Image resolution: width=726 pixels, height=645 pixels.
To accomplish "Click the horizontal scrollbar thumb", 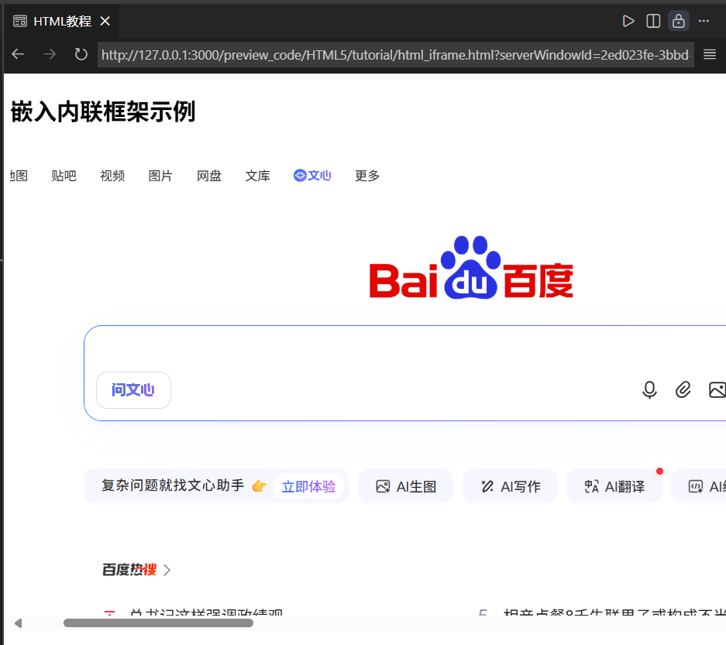I will pos(158,623).
